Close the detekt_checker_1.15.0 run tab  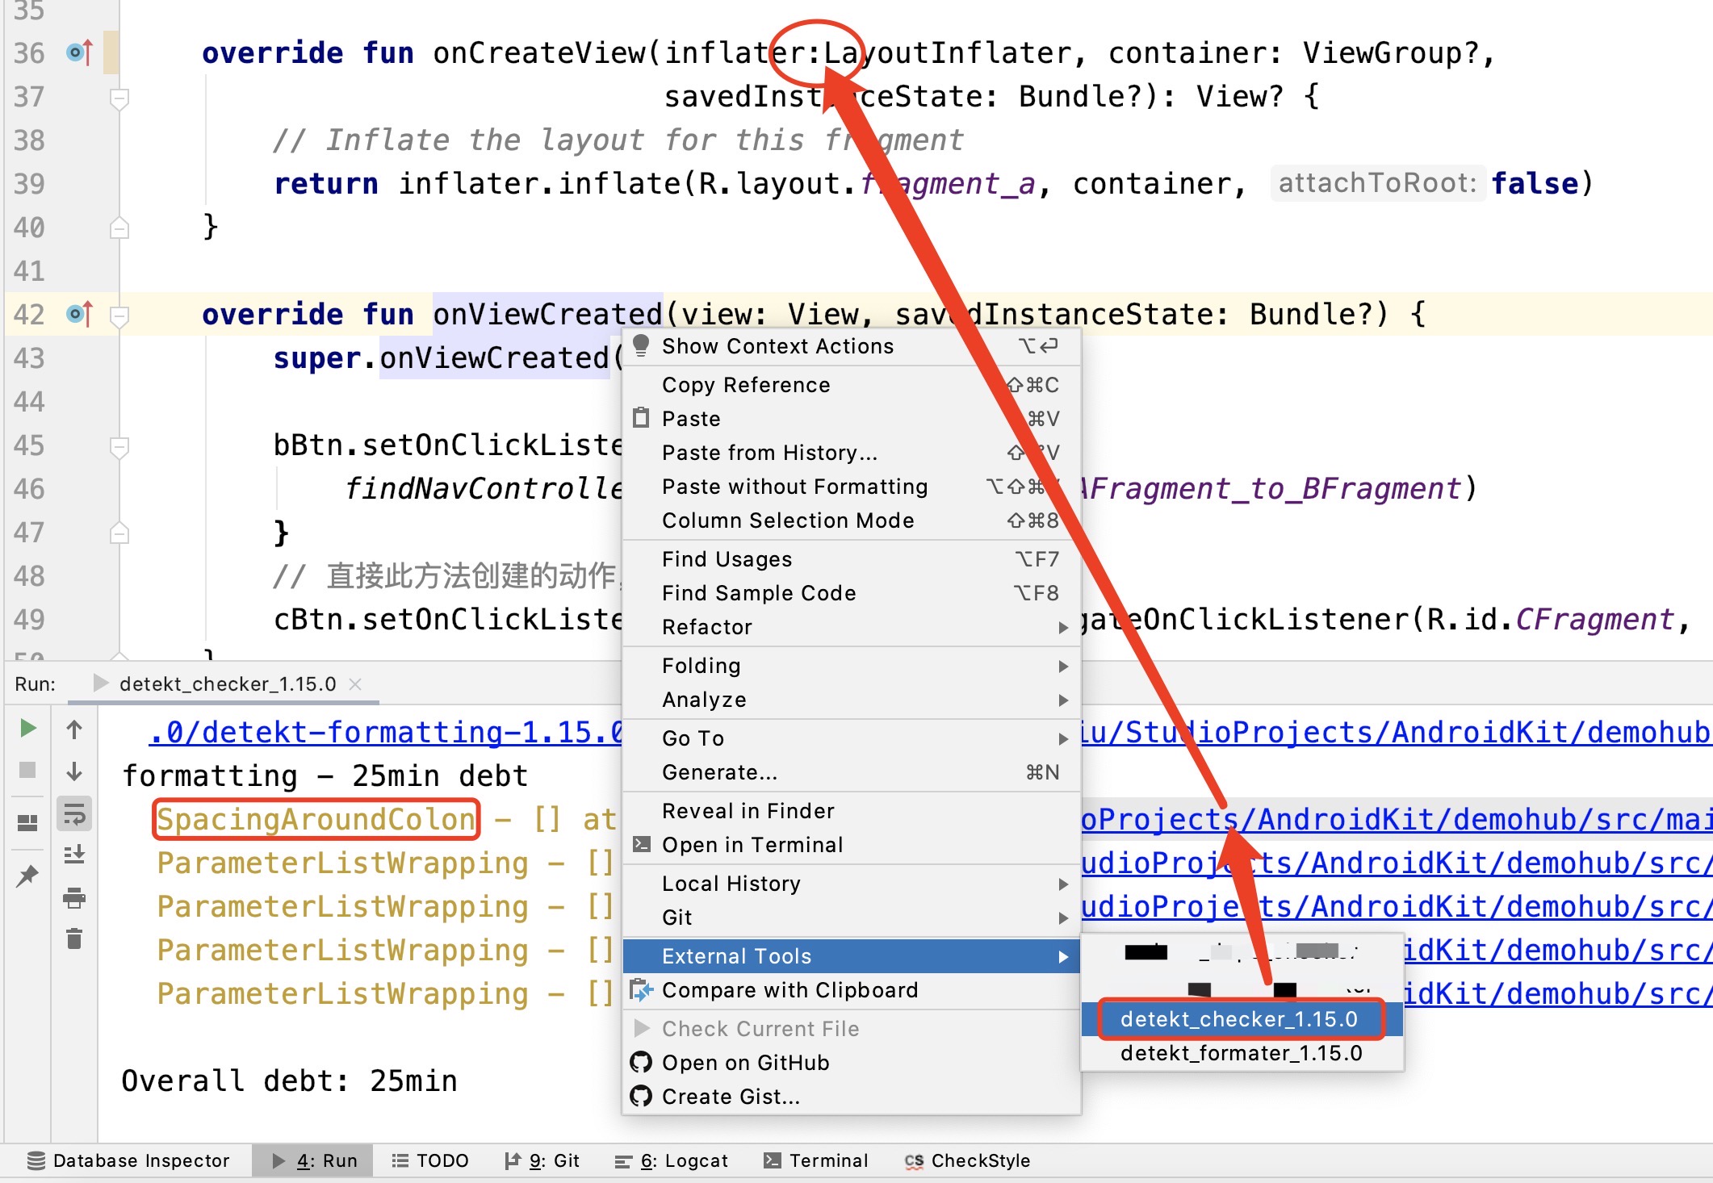[x=355, y=684]
